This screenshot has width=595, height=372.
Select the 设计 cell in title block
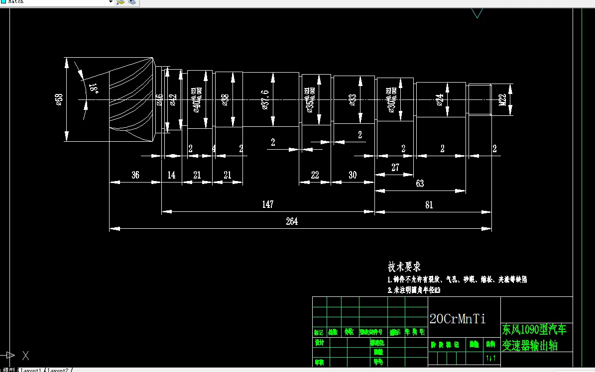[x=320, y=343]
